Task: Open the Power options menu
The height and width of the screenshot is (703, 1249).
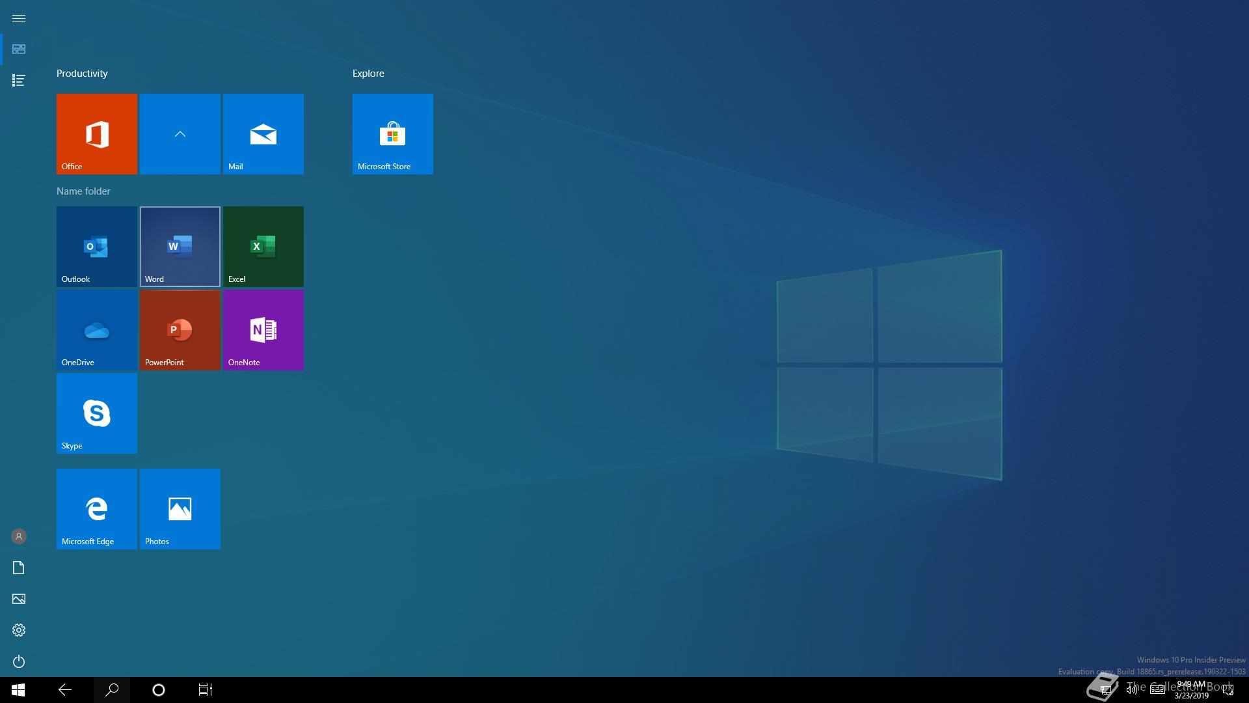Action: pos(19,661)
